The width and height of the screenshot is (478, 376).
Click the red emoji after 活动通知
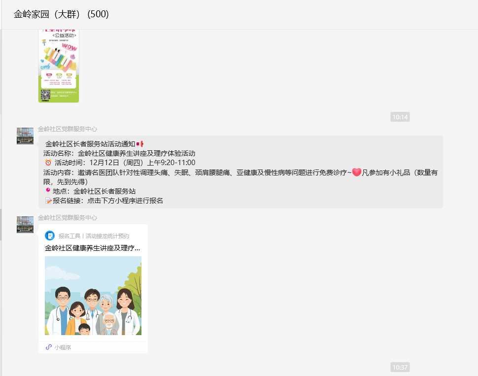(x=140, y=144)
